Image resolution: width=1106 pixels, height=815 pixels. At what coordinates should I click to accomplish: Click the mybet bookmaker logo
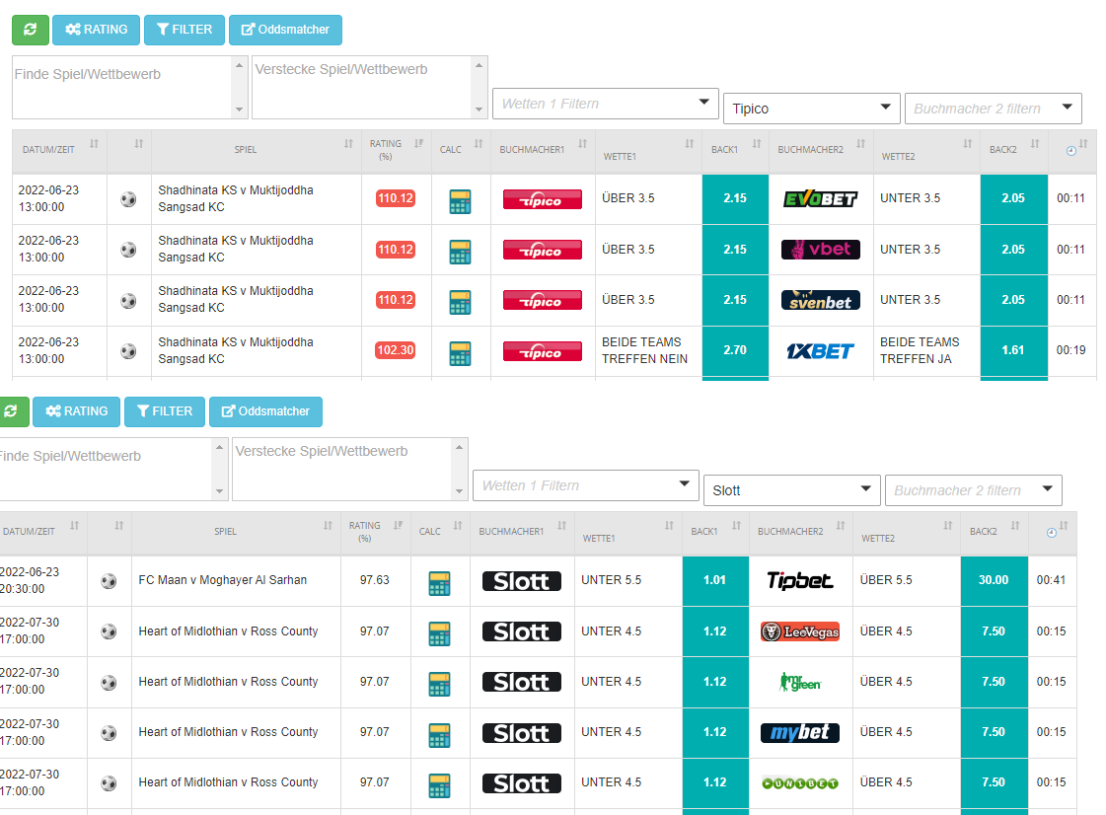point(800,733)
